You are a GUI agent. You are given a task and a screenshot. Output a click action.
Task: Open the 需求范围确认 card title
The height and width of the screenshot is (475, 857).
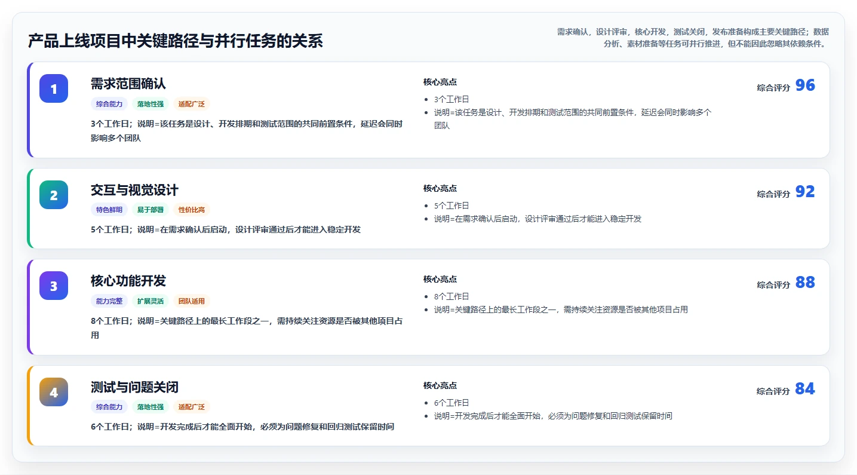[x=128, y=84]
